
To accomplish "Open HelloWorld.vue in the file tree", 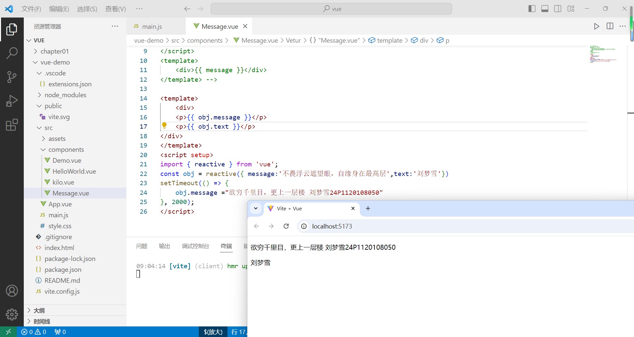I will (74, 171).
